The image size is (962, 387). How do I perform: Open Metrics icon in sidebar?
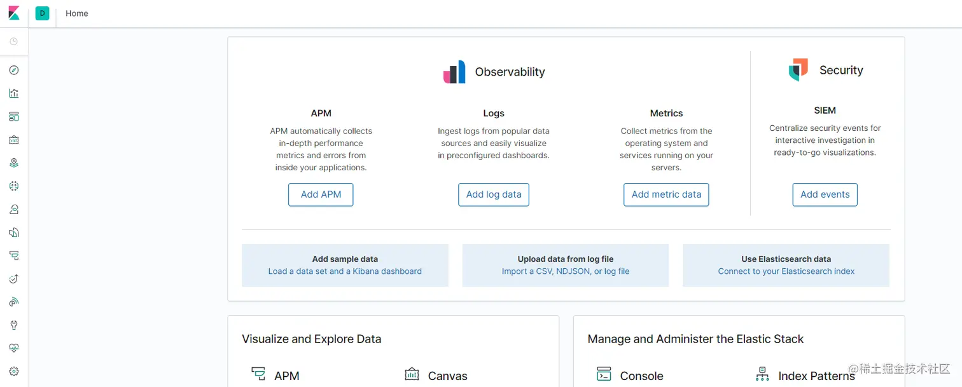[14, 210]
